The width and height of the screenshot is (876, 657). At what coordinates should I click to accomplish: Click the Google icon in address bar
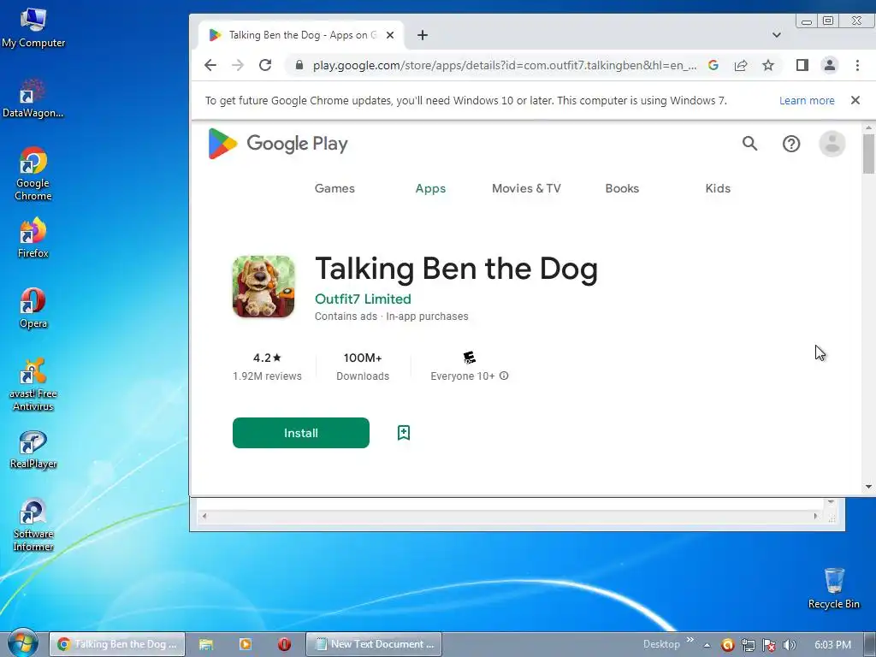tap(713, 65)
